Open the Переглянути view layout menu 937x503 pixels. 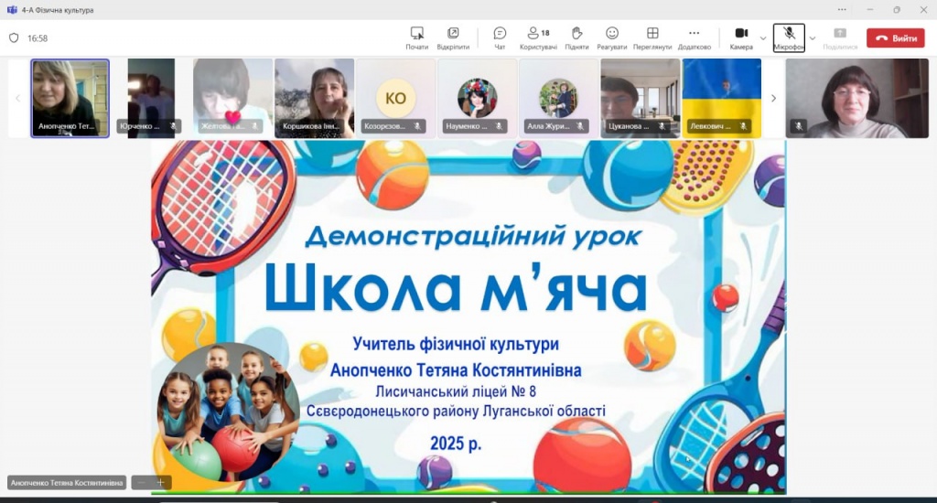coord(652,37)
